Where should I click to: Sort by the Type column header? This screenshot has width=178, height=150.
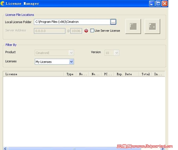(x=70, y=74)
